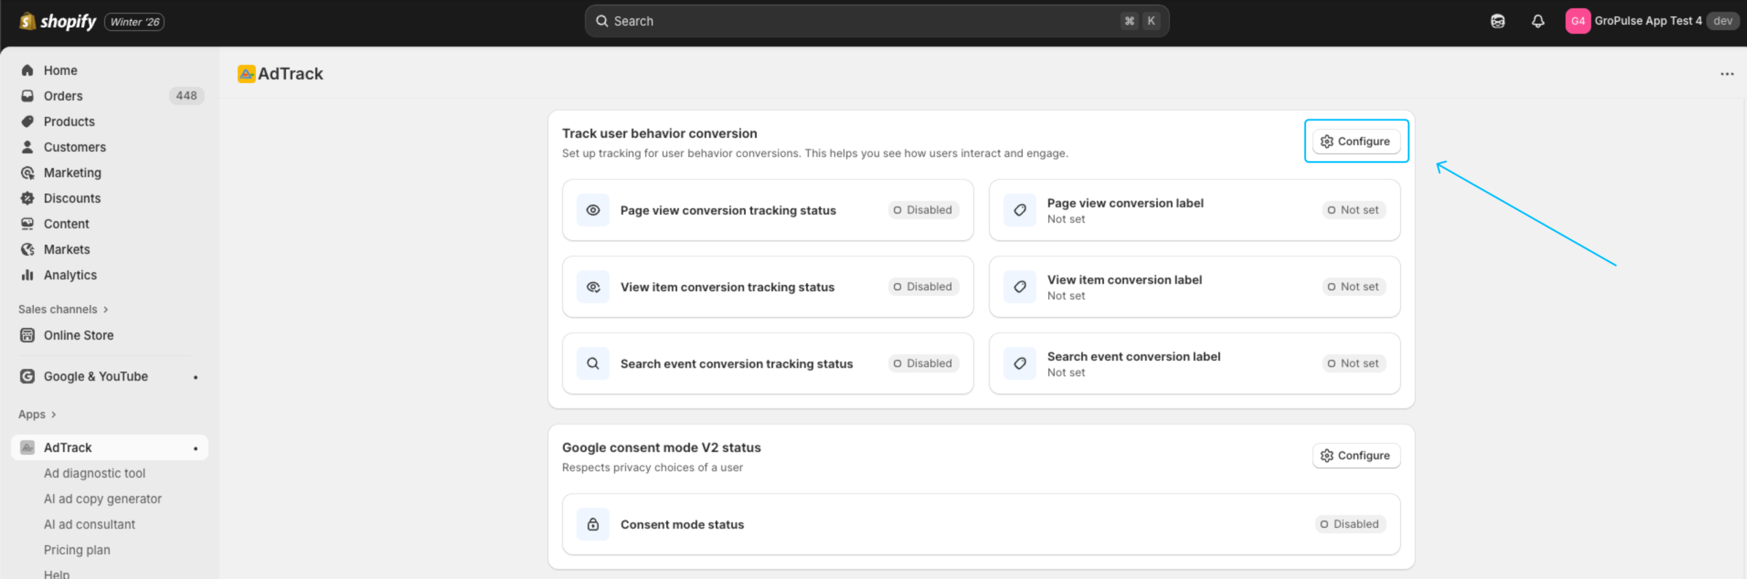Click the Track user behavior conversion heading

tap(659, 134)
